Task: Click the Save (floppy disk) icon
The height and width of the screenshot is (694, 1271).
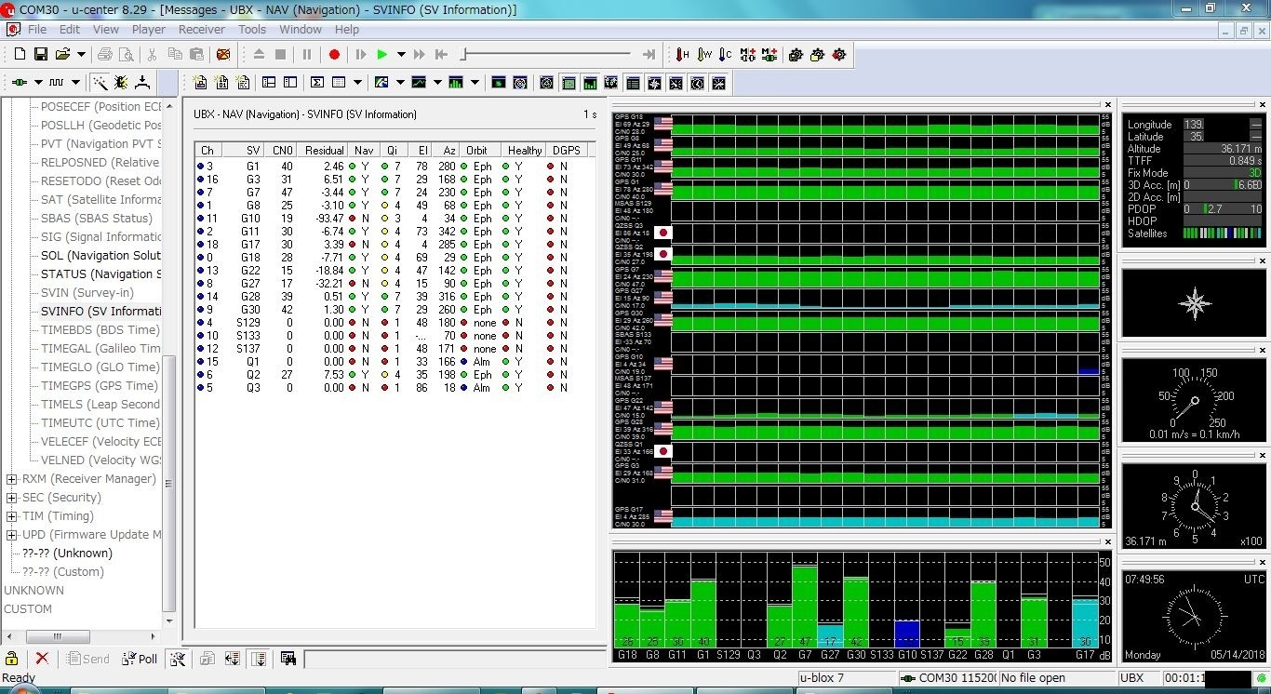Action: (x=40, y=55)
